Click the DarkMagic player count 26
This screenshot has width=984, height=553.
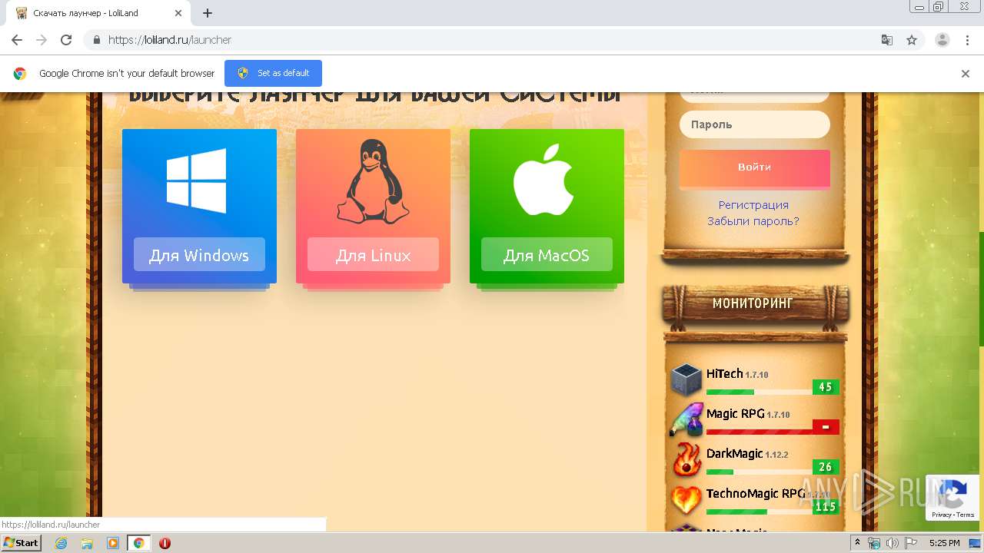pyautogui.click(x=826, y=467)
